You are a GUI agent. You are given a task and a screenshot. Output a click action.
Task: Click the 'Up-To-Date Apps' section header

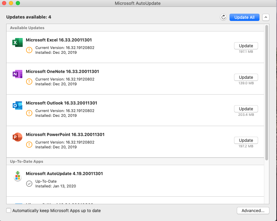click(x=26, y=161)
